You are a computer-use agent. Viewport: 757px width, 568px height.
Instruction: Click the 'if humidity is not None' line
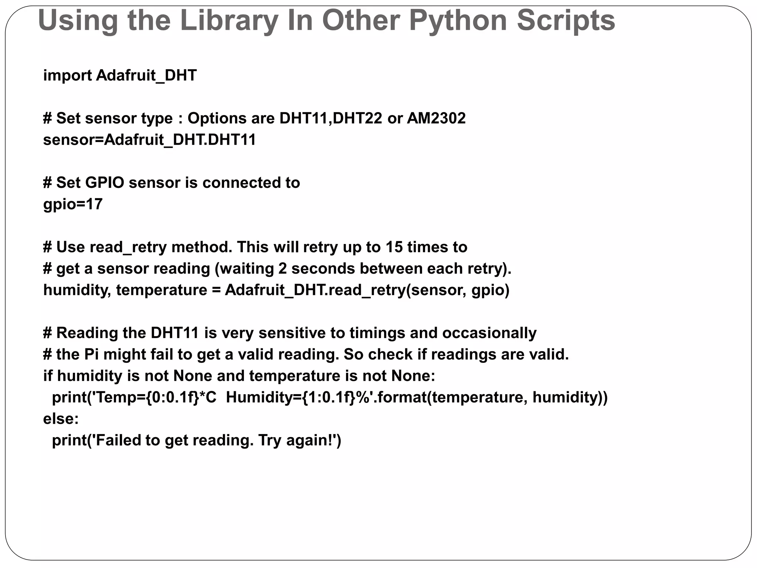(x=239, y=376)
